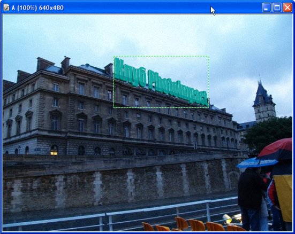Minimize the image window A
Screen dimensions: 295x234
tap(266, 7)
